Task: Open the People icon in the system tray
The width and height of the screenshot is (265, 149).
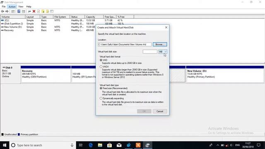Action: [211, 145]
